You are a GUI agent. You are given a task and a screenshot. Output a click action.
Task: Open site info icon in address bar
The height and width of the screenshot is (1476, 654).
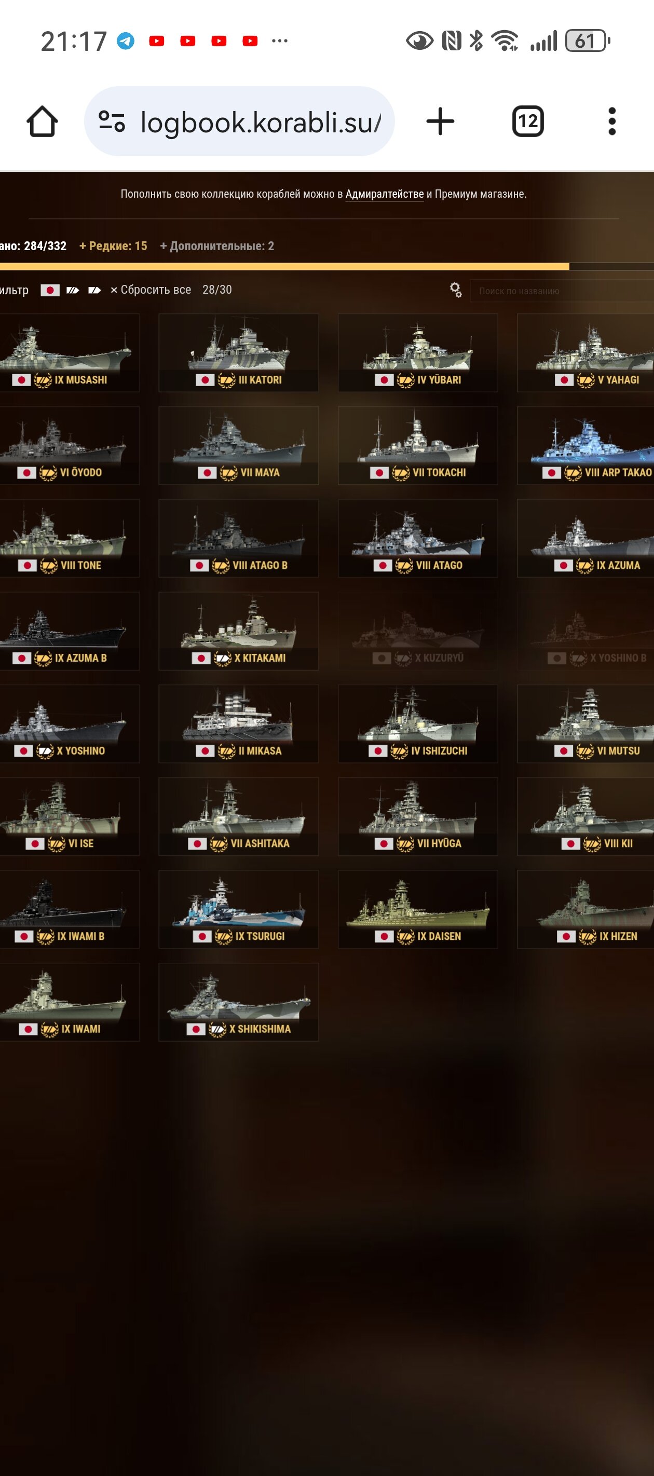coord(112,121)
